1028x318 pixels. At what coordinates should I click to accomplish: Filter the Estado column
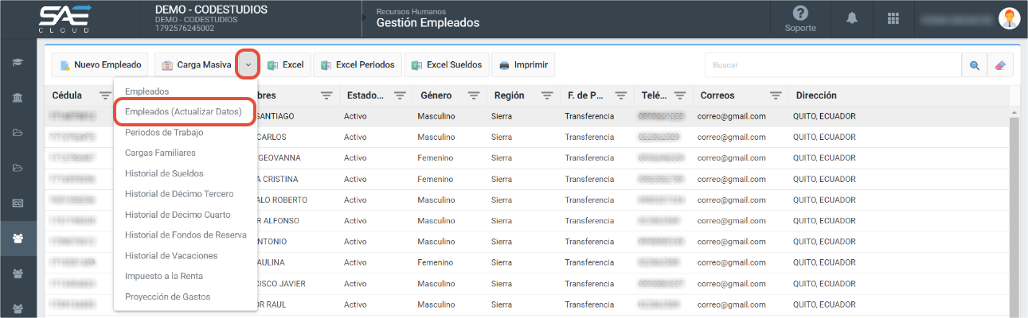point(400,95)
